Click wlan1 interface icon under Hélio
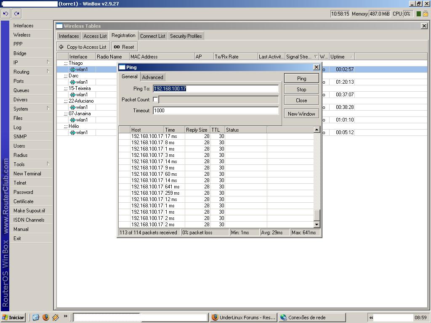431x323 pixels. click(x=72, y=132)
